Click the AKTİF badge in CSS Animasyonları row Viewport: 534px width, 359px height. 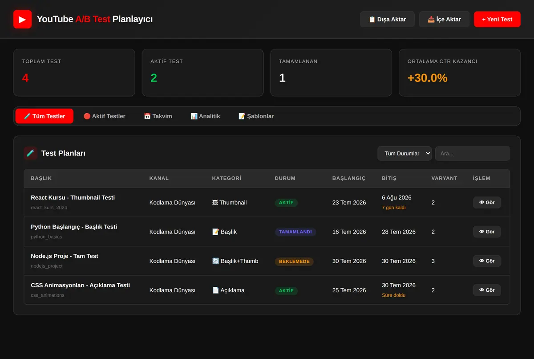(x=286, y=290)
